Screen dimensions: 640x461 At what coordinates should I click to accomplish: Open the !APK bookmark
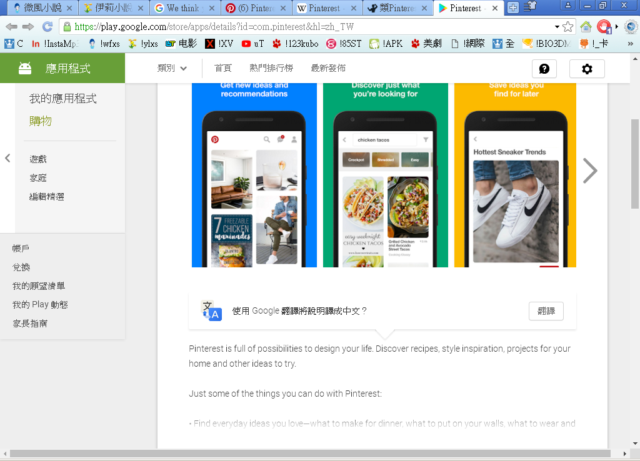tap(386, 44)
